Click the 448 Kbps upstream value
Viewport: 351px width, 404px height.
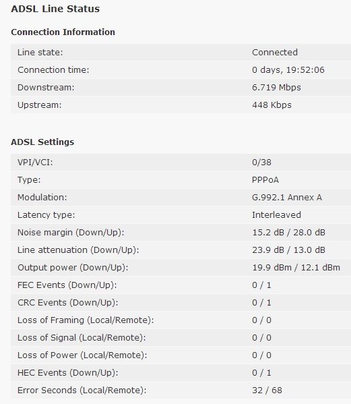coord(272,105)
